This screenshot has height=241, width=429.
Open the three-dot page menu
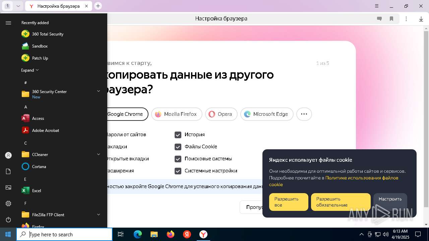coord(406,19)
